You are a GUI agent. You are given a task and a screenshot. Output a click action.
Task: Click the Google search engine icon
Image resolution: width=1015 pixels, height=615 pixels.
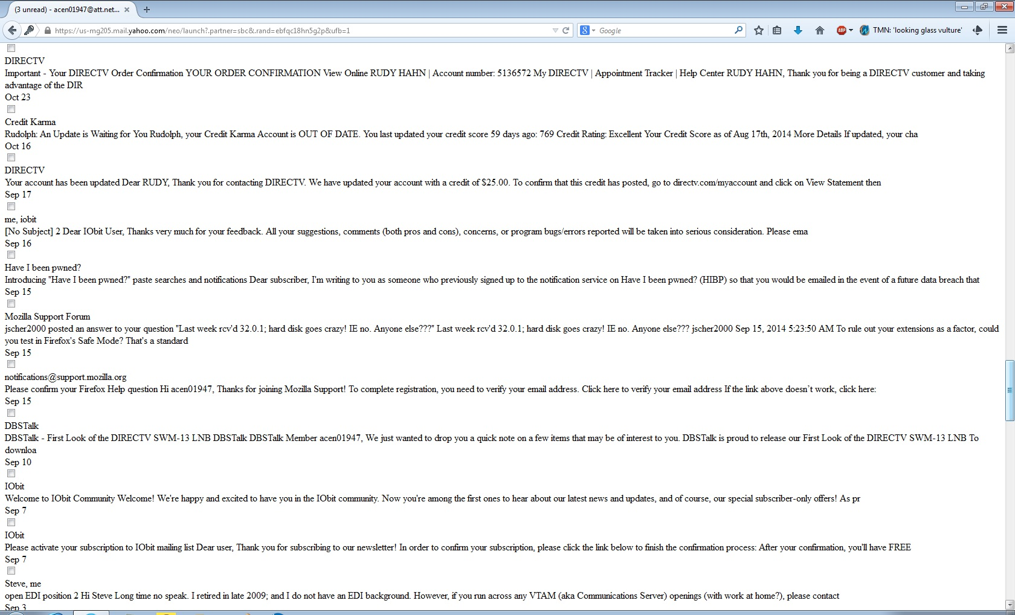tap(584, 30)
